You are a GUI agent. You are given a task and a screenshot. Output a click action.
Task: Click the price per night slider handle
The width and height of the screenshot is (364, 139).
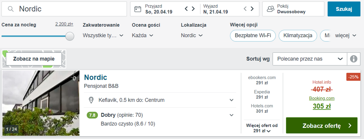point(70,36)
